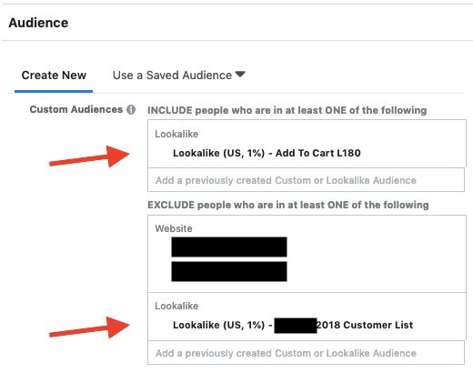The width and height of the screenshot is (473, 373).
Task: Focus the INCLUDE add audience input field
Action: pyautogui.click(x=306, y=180)
